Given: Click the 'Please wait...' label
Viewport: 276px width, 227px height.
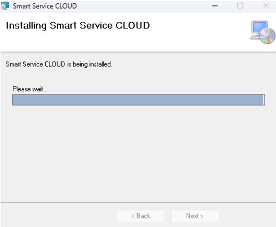Looking at the screenshot, I should 30,89.
